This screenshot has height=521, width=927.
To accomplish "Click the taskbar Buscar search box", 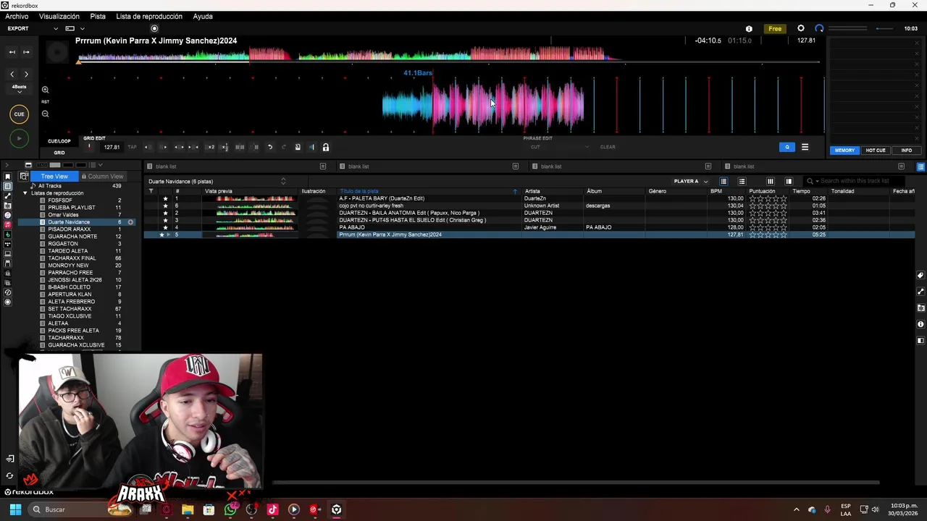I will point(80,509).
